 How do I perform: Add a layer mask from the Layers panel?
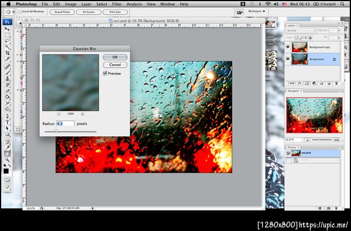pos(307,83)
